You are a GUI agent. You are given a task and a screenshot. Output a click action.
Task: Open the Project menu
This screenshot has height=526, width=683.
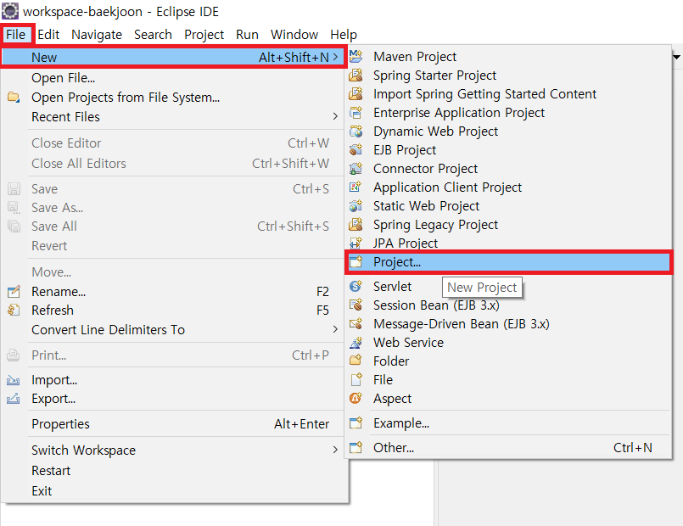204,35
